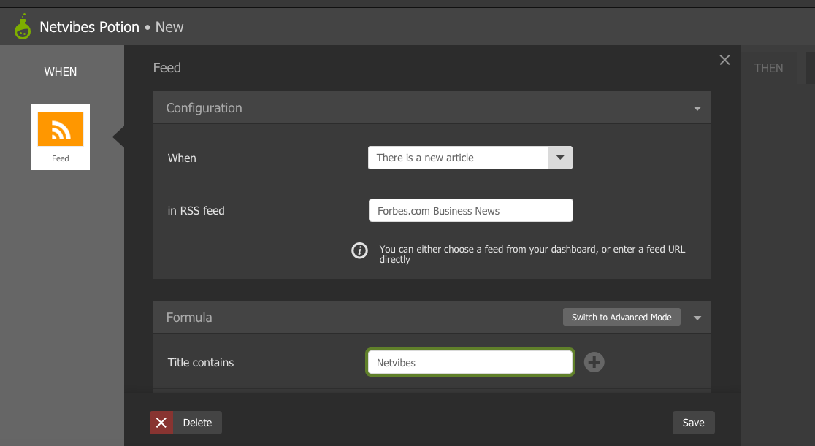The height and width of the screenshot is (446, 815).
Task: Switch to Advanced Mode
Action: click(x=621, y=317)
